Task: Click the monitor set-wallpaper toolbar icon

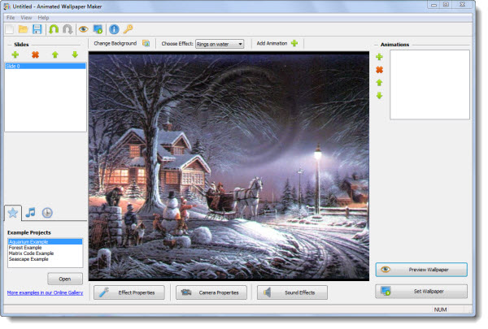Action: coord(98,29)
